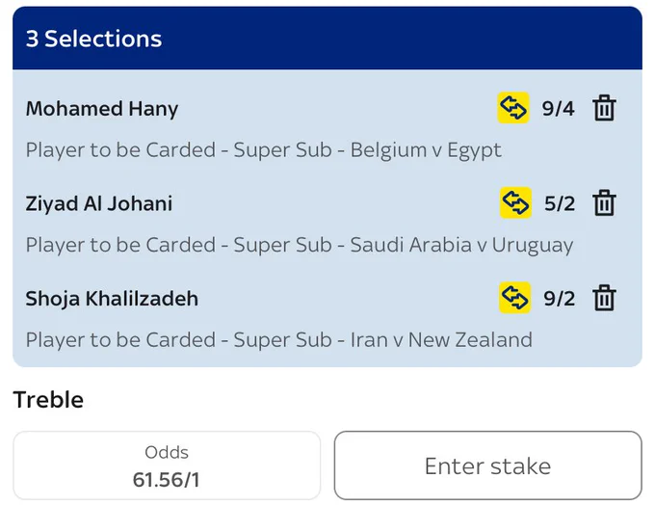This screenshot has width=655, height=505.
Task: Open the Saudi Arabia v Uruguay market description
Action: point(300,245)
